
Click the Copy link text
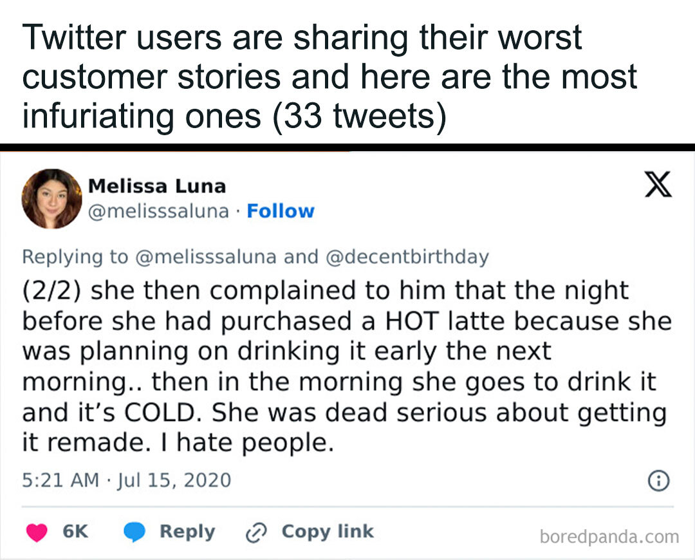click(328, 532)
